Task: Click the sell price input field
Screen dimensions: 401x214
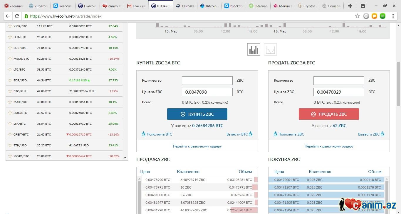Action: click(338, 92)
